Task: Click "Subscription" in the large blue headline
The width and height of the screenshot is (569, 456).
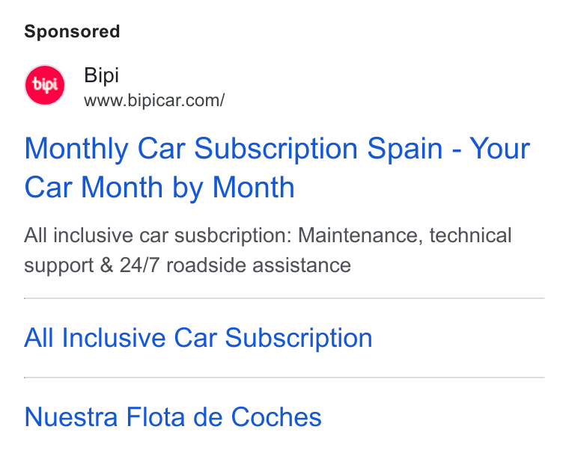Action: (x=276, y=149)
